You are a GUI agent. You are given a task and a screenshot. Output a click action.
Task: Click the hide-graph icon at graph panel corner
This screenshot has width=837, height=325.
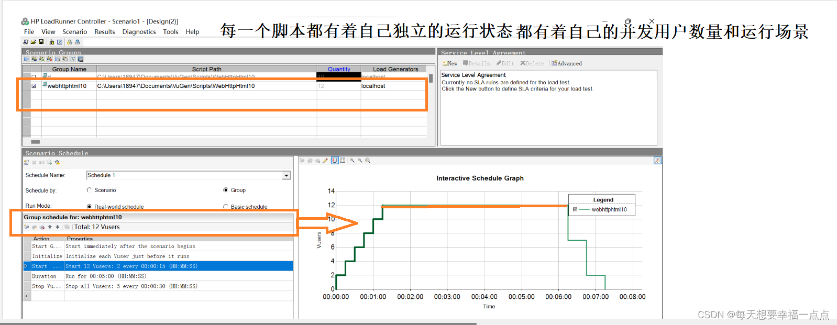[657, 161]
